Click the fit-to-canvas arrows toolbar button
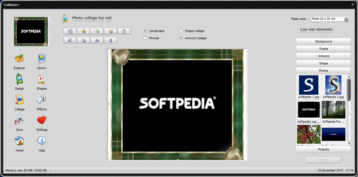Viewport: 358px width, 177px height. pos(70,31)
